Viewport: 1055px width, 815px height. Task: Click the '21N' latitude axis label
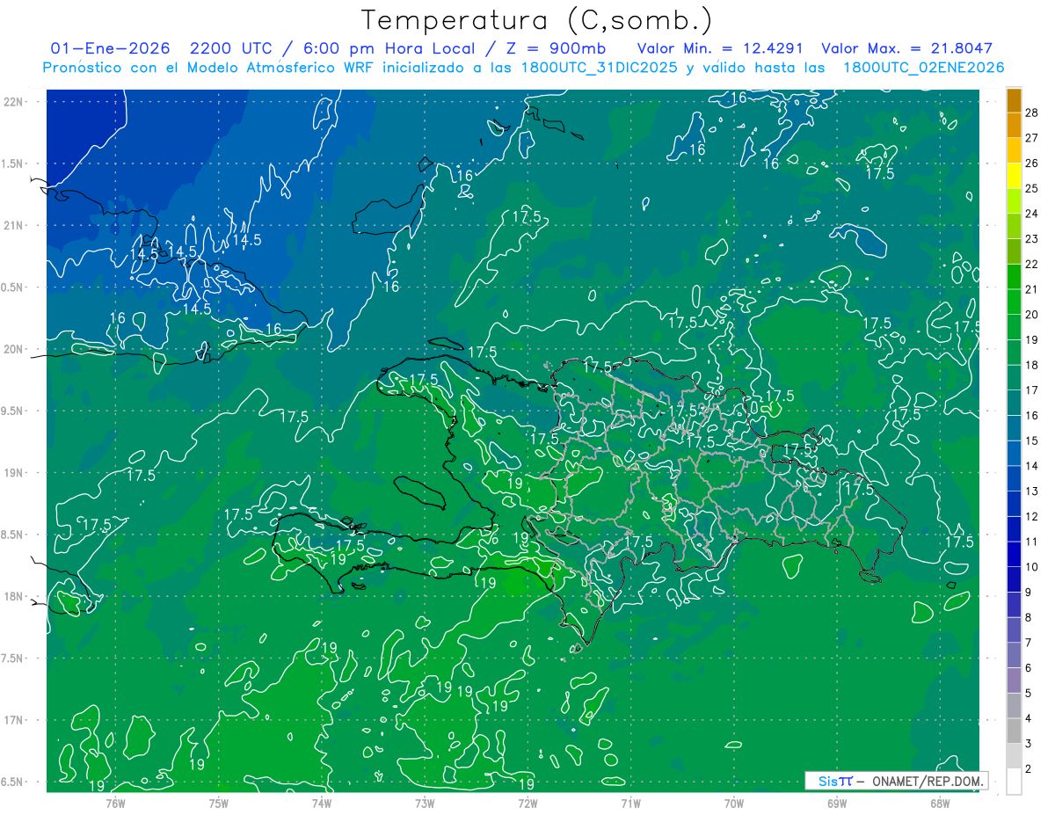click(13, 225)
